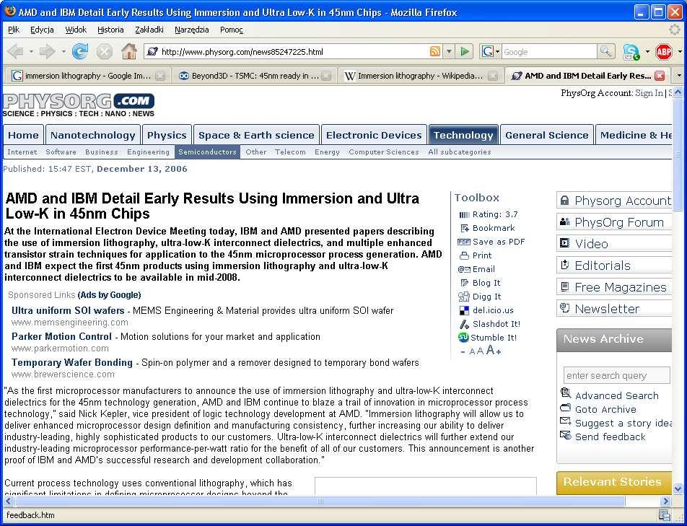The image size is (687, 526).
Task: Open the Sign In link
Action: pos(649,93)
